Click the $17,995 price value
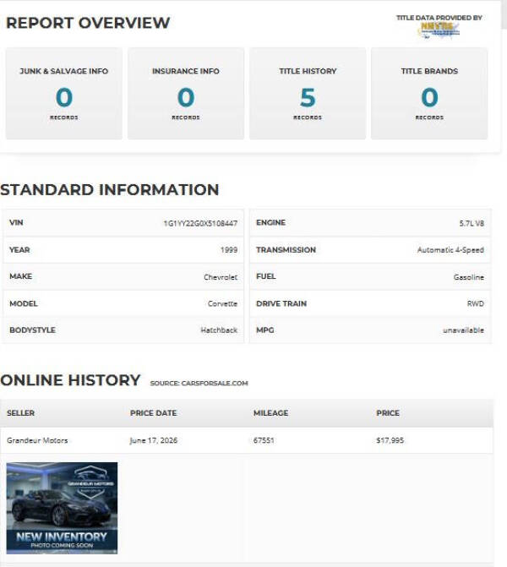507x567 pixels. click(x=390, y=440)
